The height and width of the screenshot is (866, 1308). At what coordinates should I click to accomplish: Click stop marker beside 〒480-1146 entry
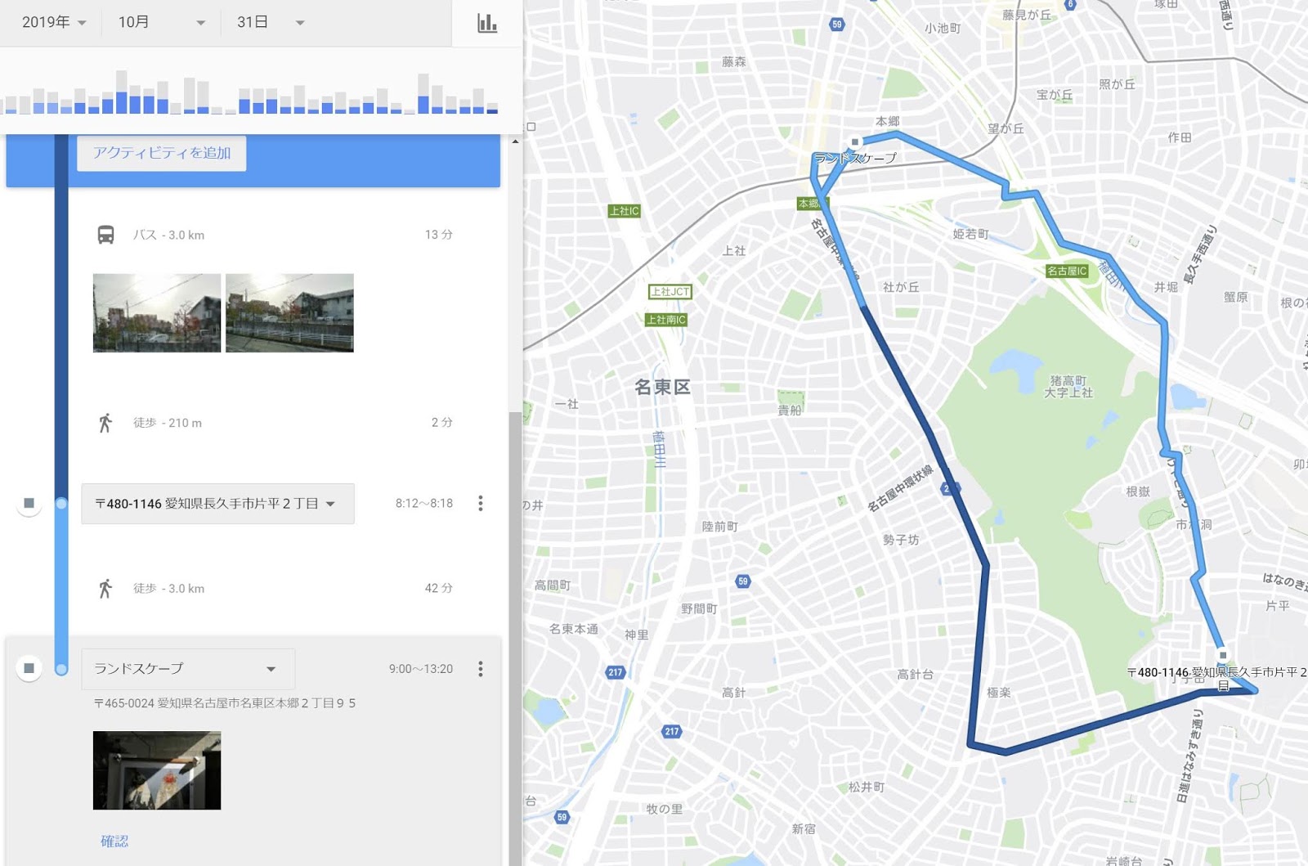(29, 503)
